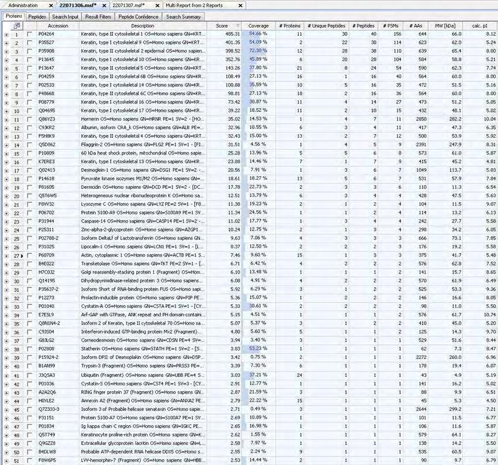Enable checkbox for Statherin P02808 row
The height and width of the screenshot is (465, 498).
(29, 349)
